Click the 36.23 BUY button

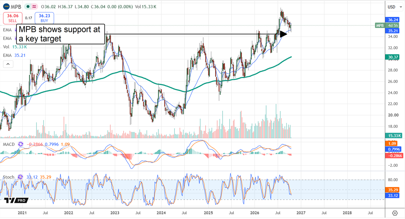click(44, 18)
